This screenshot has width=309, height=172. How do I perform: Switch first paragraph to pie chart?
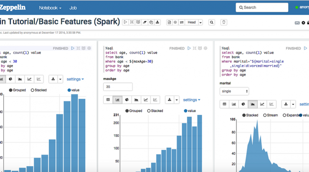10,79
